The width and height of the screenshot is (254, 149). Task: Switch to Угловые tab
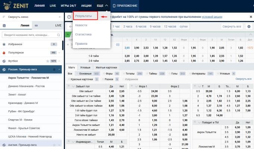pyautogui.click(x=85, y=67)
